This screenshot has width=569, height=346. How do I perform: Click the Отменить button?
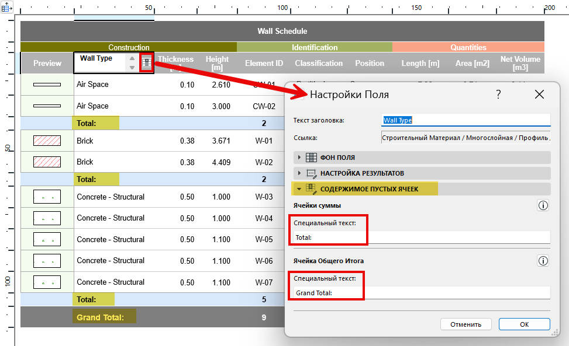(x=466, y=324)
